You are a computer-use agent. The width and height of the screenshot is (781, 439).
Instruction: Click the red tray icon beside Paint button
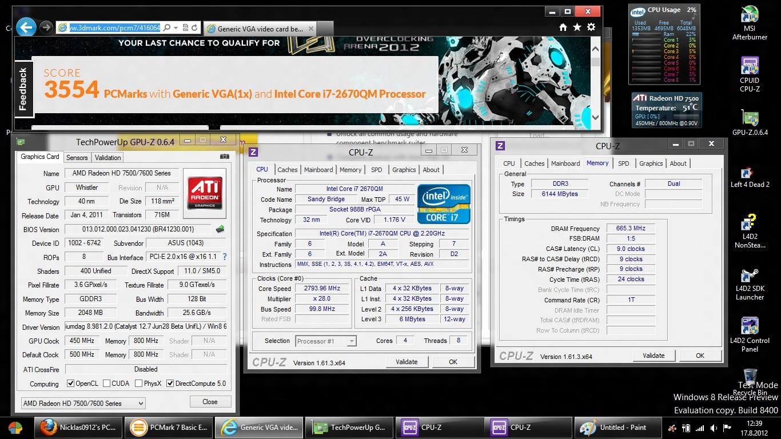[673, 428]
